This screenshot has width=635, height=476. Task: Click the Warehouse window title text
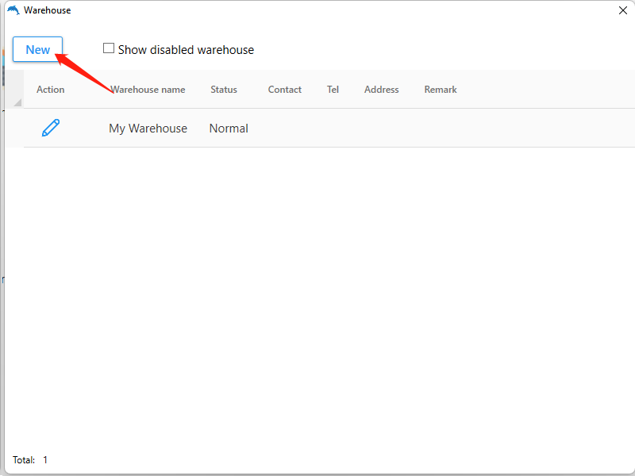pos(47,10)
